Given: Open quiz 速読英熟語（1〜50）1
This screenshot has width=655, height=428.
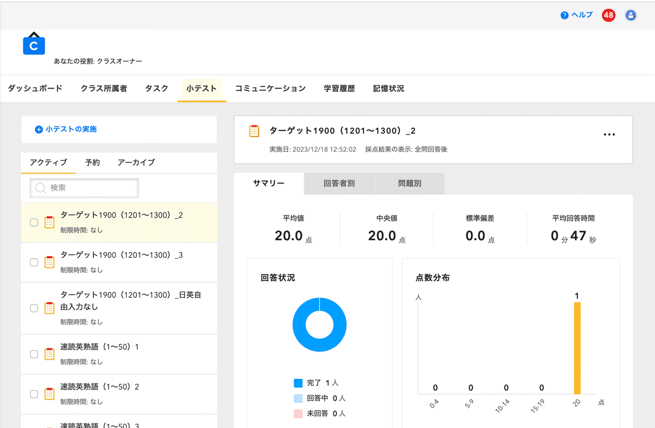Looking at the screenshot, I should 100,347.
